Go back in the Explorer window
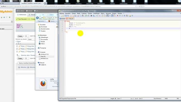Viewport: 181px width, 102px height. [37, 18]
